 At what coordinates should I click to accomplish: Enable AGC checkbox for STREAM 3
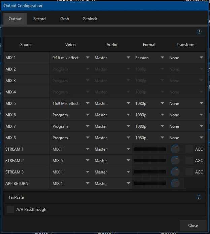(189, 172)
